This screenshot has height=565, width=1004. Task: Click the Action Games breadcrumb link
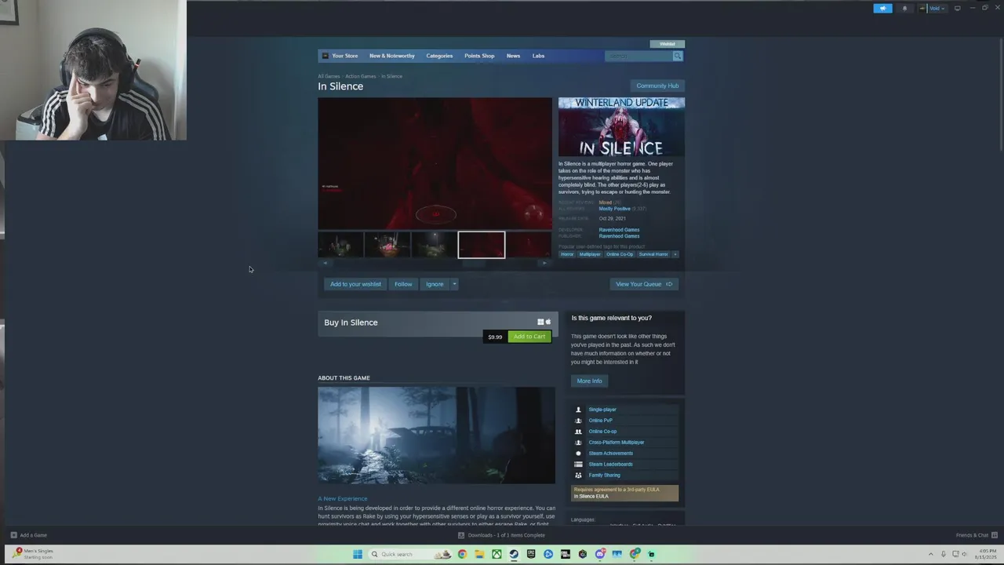click(361, 76)
